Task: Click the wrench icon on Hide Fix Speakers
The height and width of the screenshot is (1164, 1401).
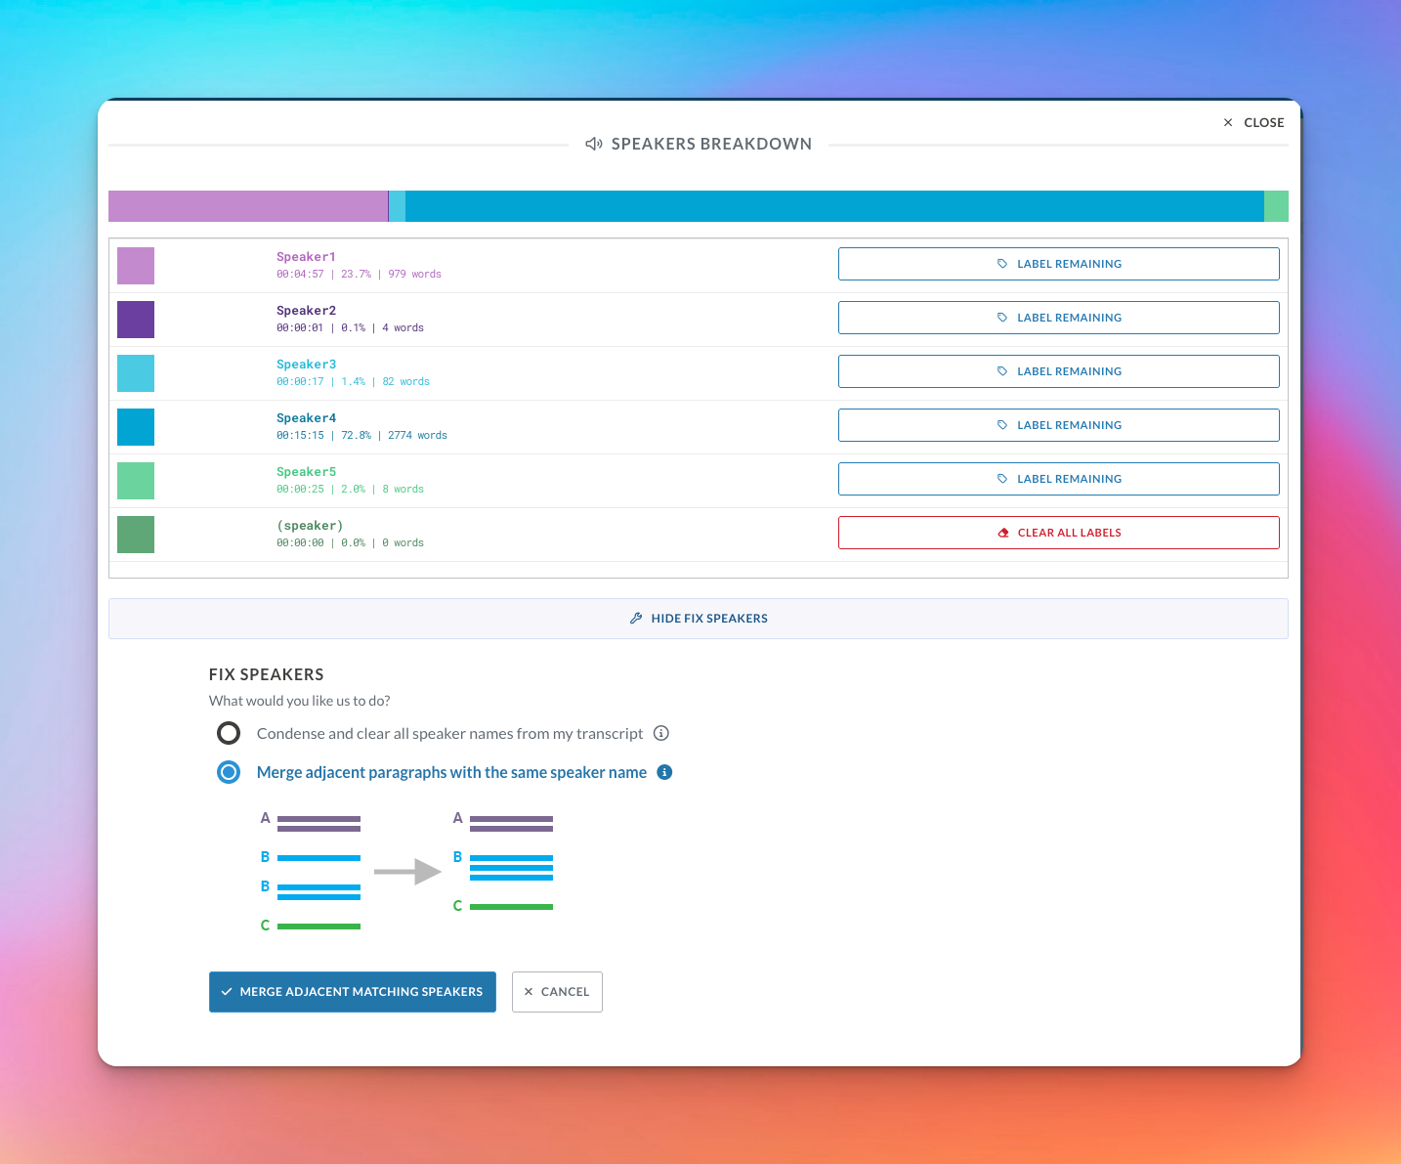Action: tap(636, 619)
